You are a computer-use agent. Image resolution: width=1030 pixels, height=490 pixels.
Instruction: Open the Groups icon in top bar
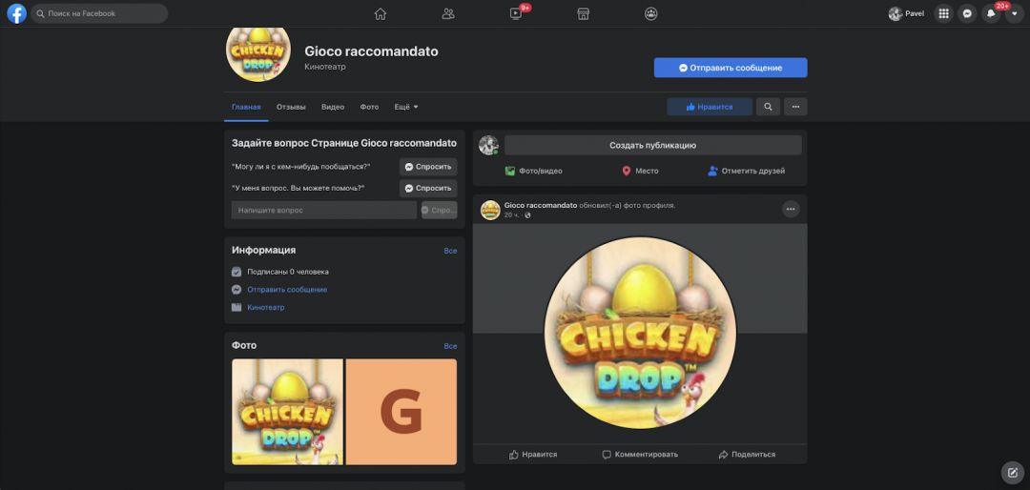tap(651, 13)
